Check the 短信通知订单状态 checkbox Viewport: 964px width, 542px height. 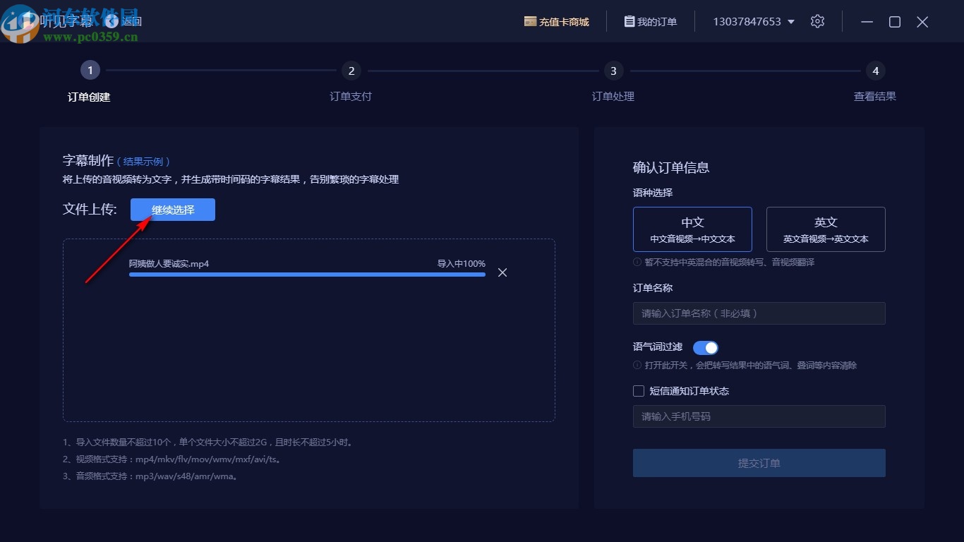[x=639, y=391]
